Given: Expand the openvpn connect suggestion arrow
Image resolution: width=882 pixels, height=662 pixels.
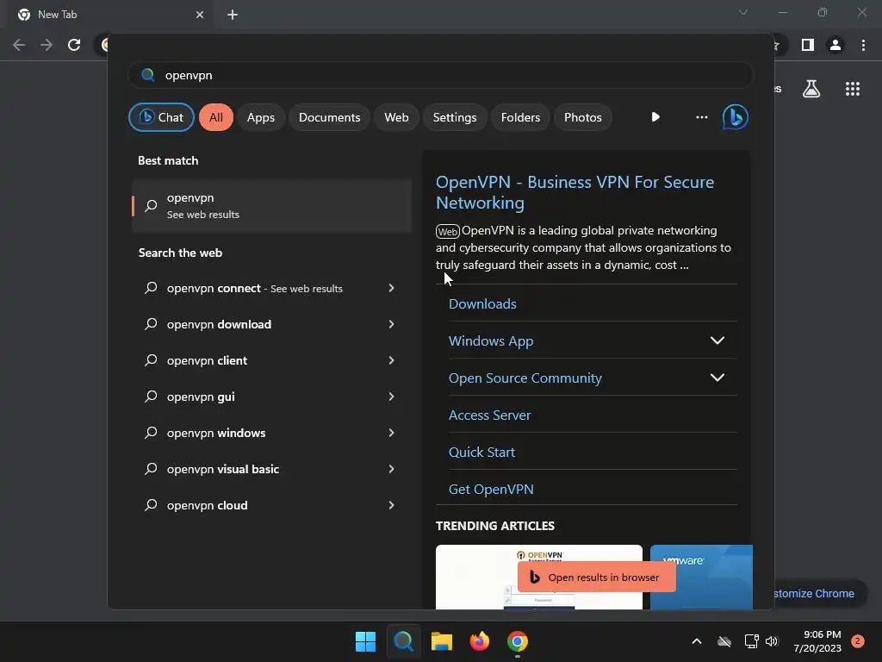Looking at the screenshot, I should click(391, 288).
